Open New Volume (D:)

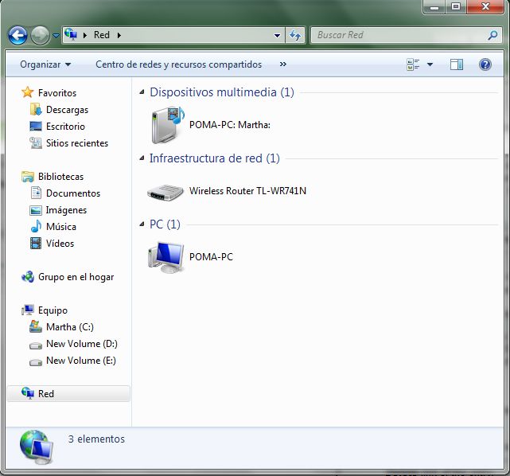click(x=82, y=344)
